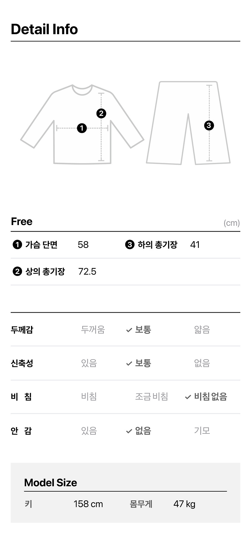This screenshot has width=251, height=543.
Task: Select the checked 없음 option for 안감
Action: pos(138,431)
